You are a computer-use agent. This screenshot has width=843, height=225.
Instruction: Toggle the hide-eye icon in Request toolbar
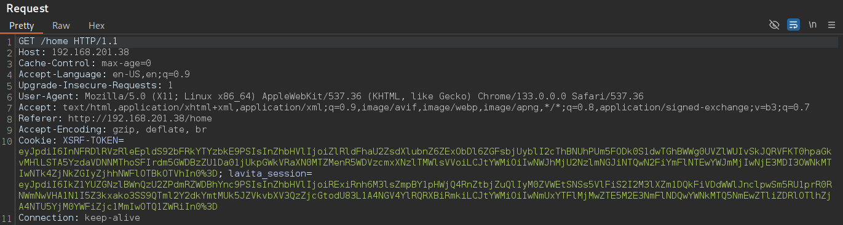774,25
